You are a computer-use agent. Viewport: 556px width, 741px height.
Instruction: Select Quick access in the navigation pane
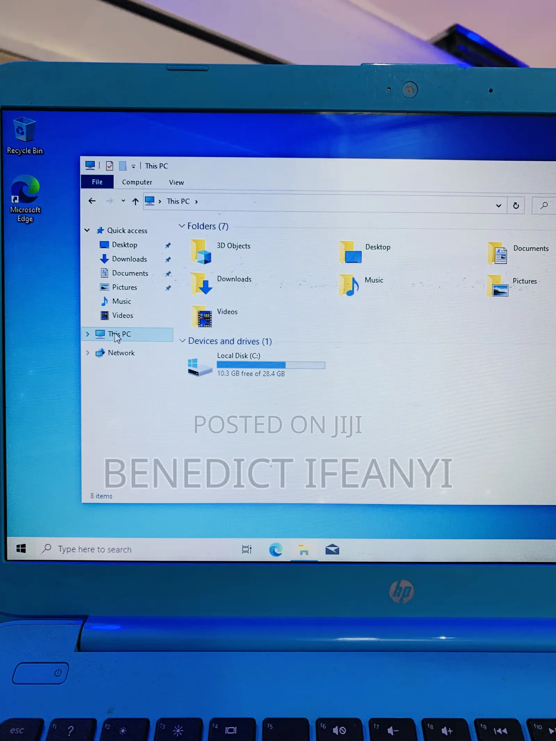[x=127, y=230]
